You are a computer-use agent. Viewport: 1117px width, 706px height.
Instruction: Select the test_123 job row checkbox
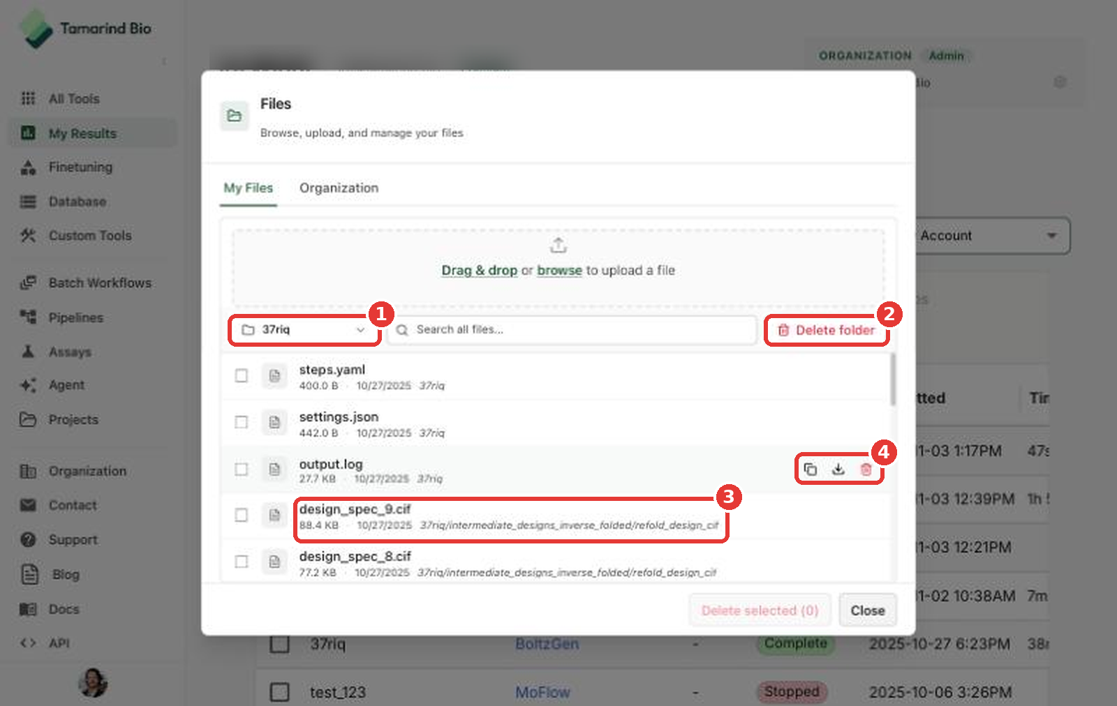[280, 692]
